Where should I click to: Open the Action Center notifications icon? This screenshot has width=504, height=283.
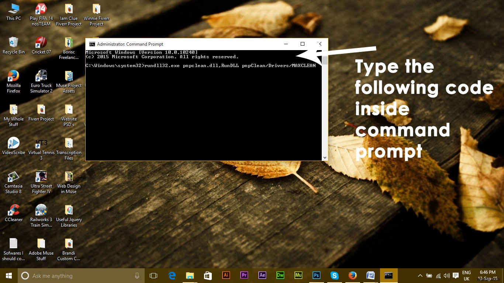tap(456, 276)
